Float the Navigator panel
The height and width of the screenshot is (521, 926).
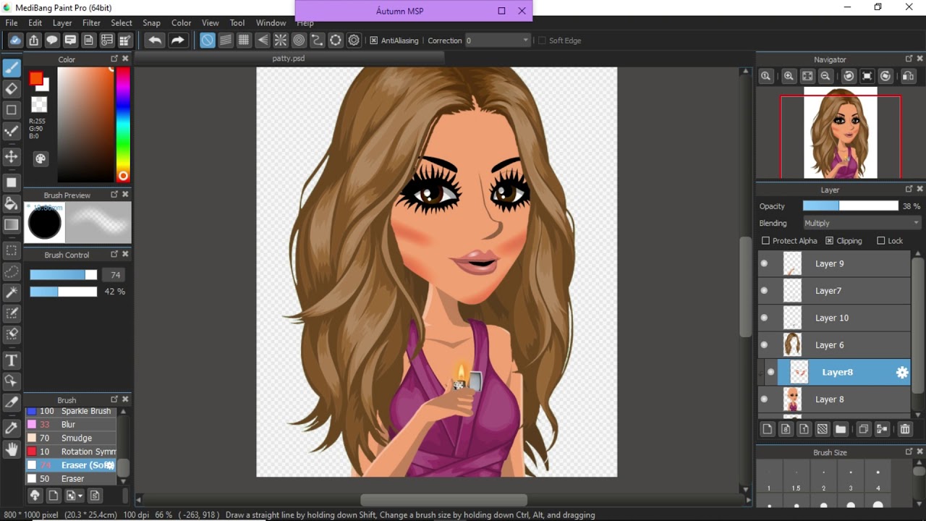[909, 59]
